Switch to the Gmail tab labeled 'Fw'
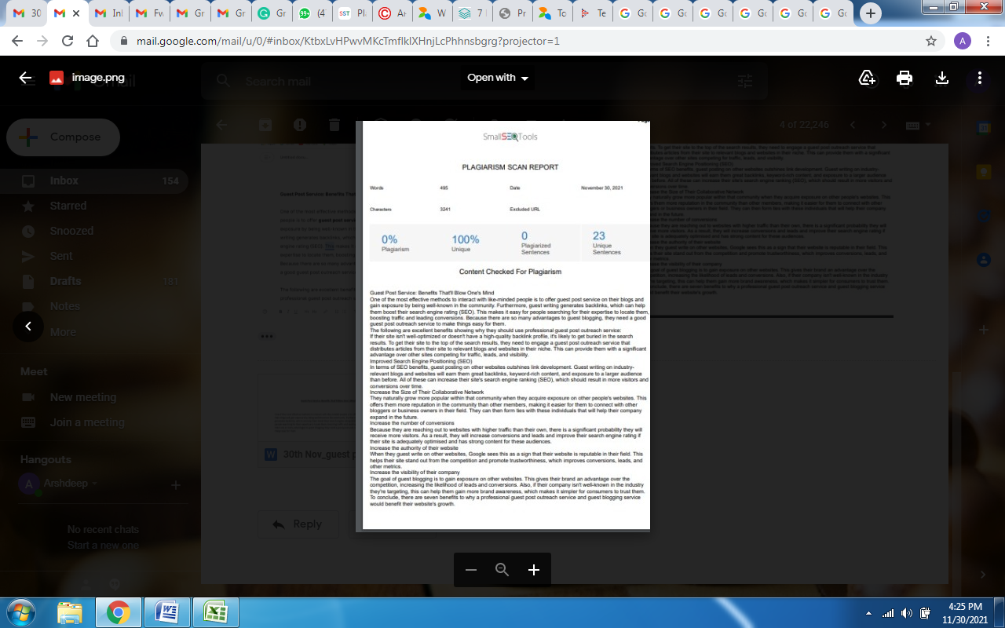 click(x=148, y=13)
